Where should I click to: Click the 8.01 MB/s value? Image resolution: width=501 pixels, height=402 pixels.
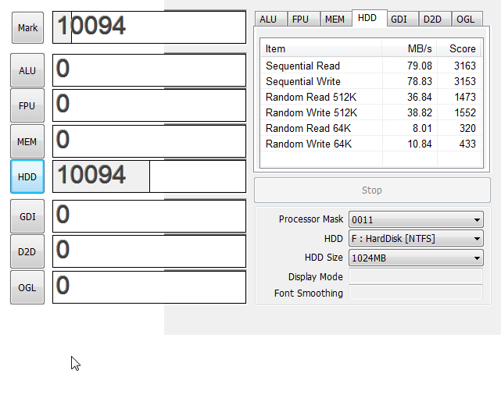click(x=422, y=128)
